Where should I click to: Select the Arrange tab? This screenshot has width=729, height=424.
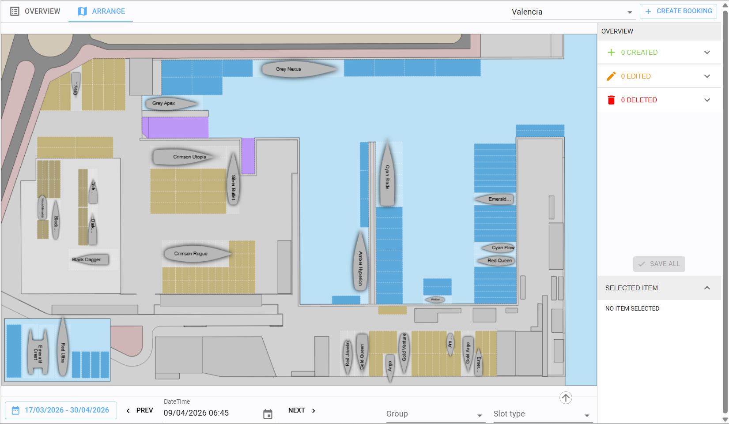coord(101,11)
